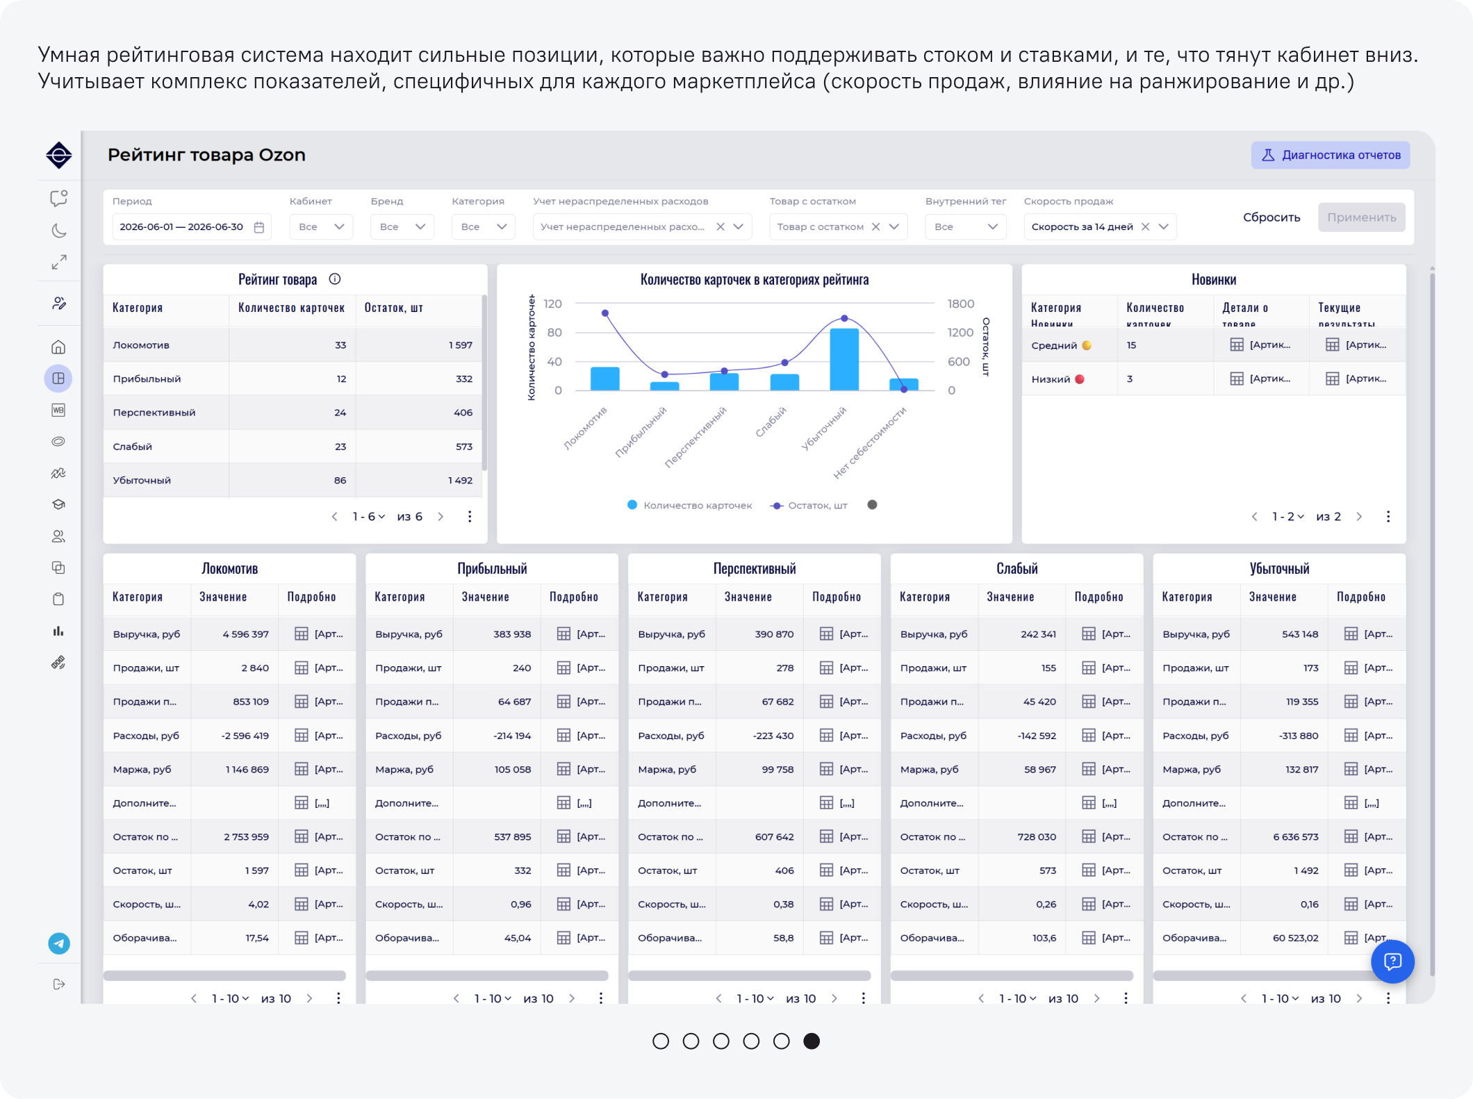
Task: Go to previous page in Новинки table
Action: pyautogui.click(x=1254, y=516)
